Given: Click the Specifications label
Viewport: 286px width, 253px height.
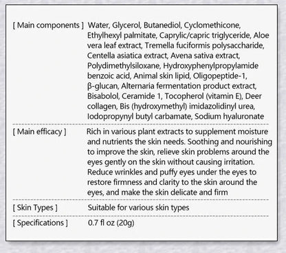Looking at the screenshot, I should pos(40,223).
